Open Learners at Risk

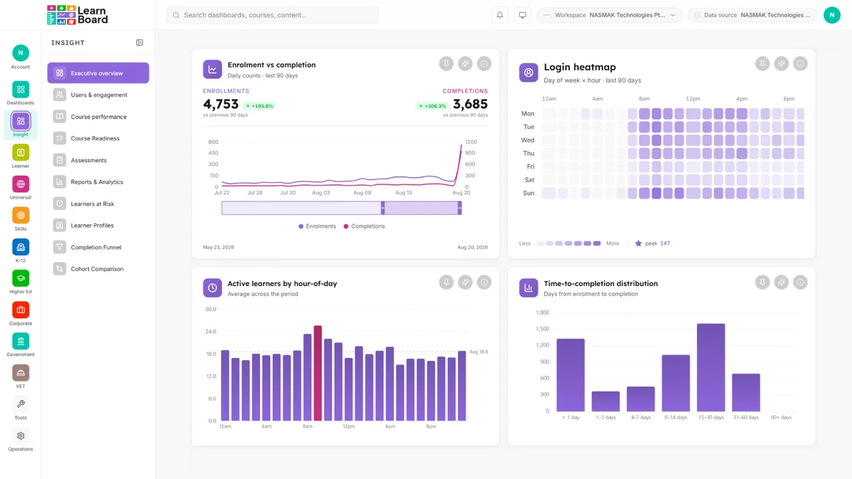[x=98, y=204]
